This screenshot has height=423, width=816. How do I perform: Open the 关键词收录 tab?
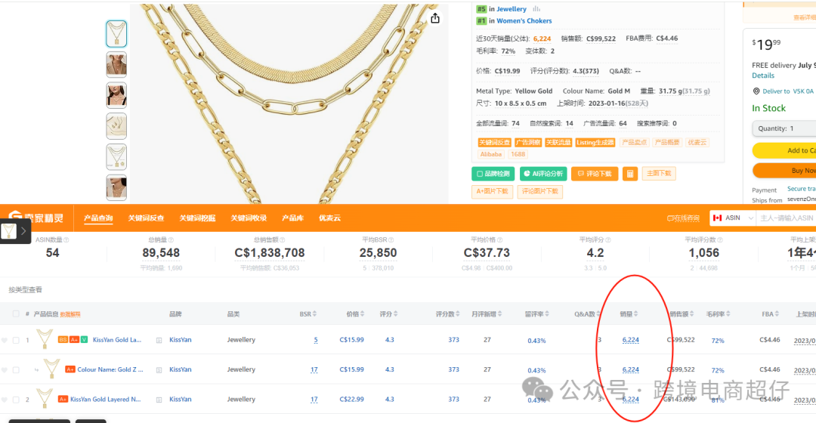point(249,218)
